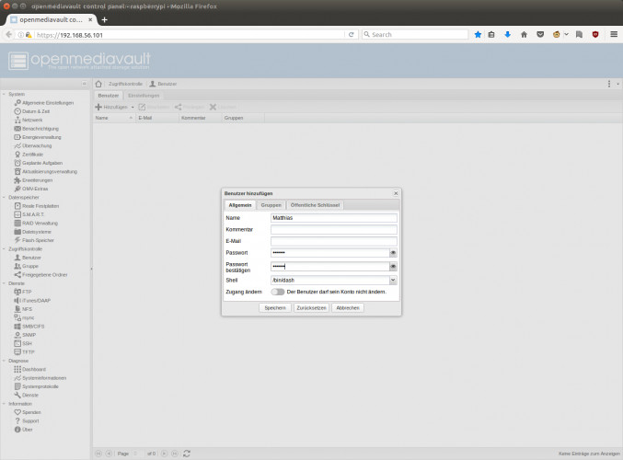Collapse the Information tree group
The height and width of the screenshot is (460, 623).
pyautogui.click(x=4, y=404)
